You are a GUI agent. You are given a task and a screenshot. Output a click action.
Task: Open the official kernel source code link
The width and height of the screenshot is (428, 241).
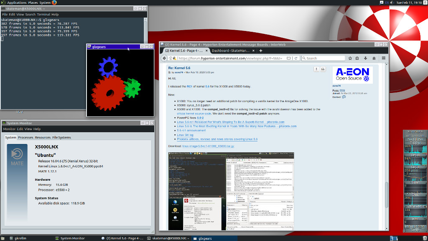[x=194, y=114]
